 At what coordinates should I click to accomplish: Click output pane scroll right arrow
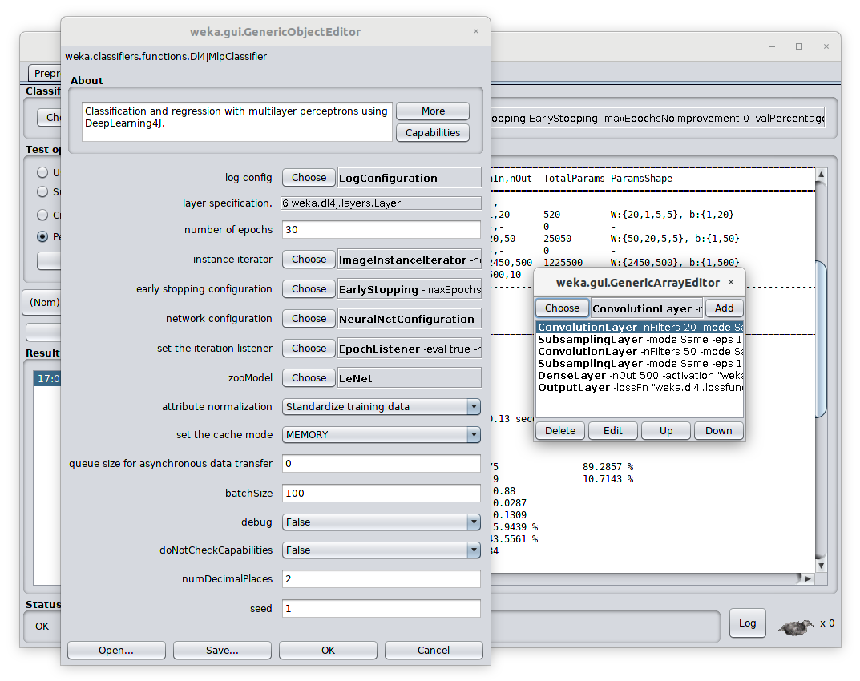pyautogui.click(x=808, y=578)
